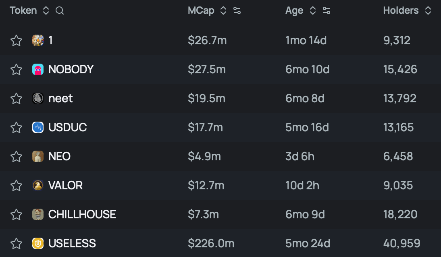Favorite the USDUC token star
The width and height of the screenshot is (441, 257).
(16, 127)
